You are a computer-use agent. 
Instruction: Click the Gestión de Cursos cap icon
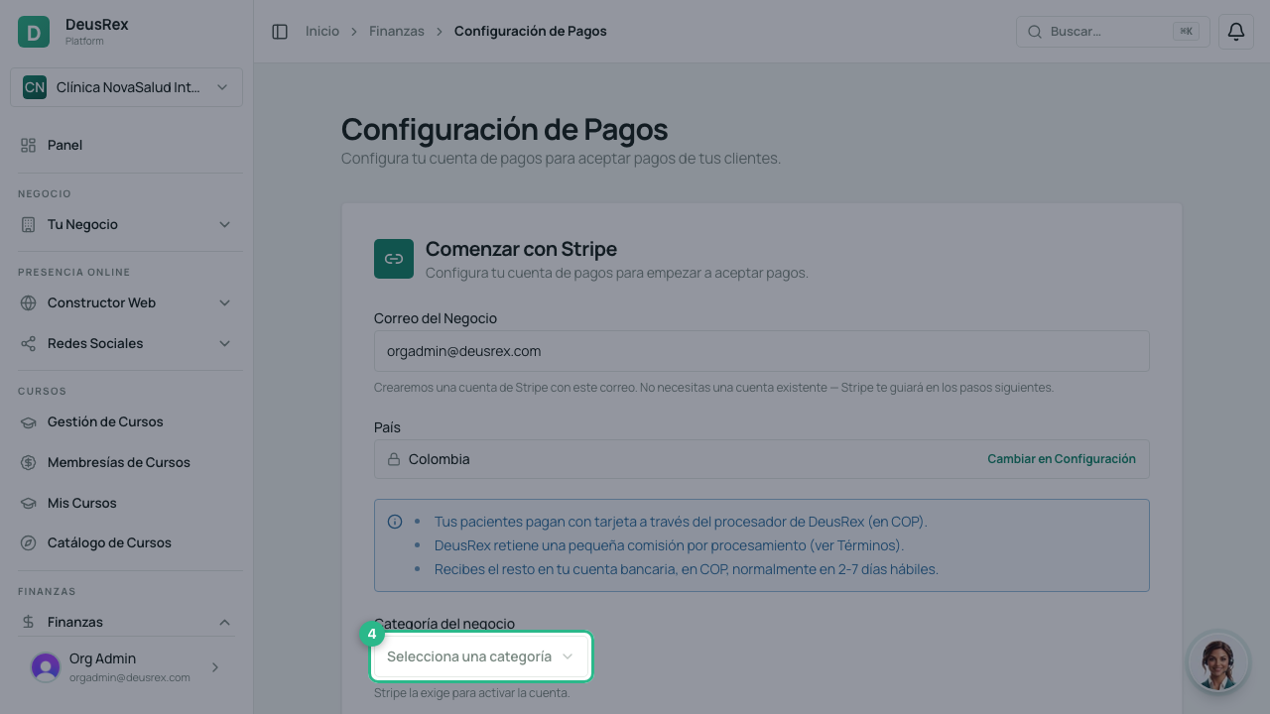click(28, 421)
